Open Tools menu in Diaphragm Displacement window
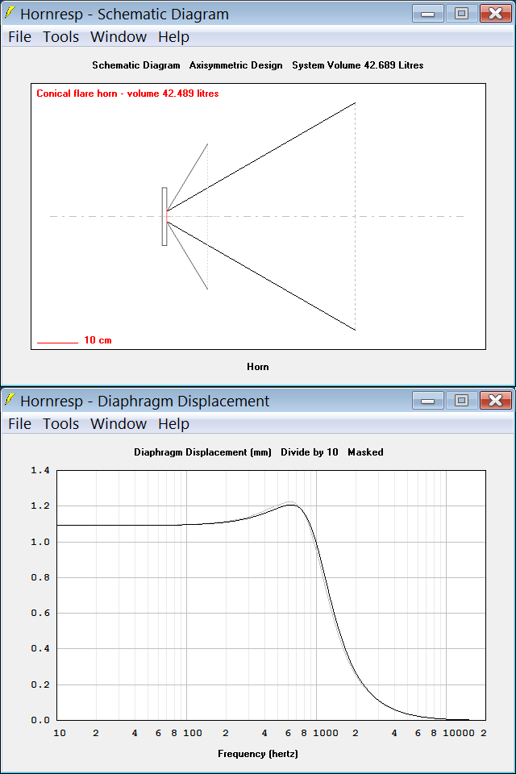Viewport: 516px width, 774px height. coord(60,424)
